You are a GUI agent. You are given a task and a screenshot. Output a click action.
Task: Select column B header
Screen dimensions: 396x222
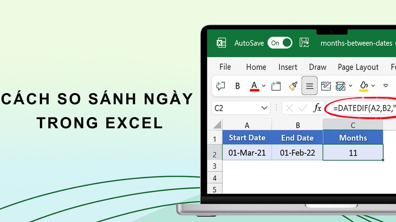pyautogui.click(x=297, y=125)
